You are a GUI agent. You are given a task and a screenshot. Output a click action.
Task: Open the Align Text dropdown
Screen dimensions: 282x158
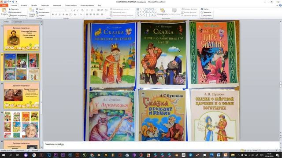click(x=118, y=12)
